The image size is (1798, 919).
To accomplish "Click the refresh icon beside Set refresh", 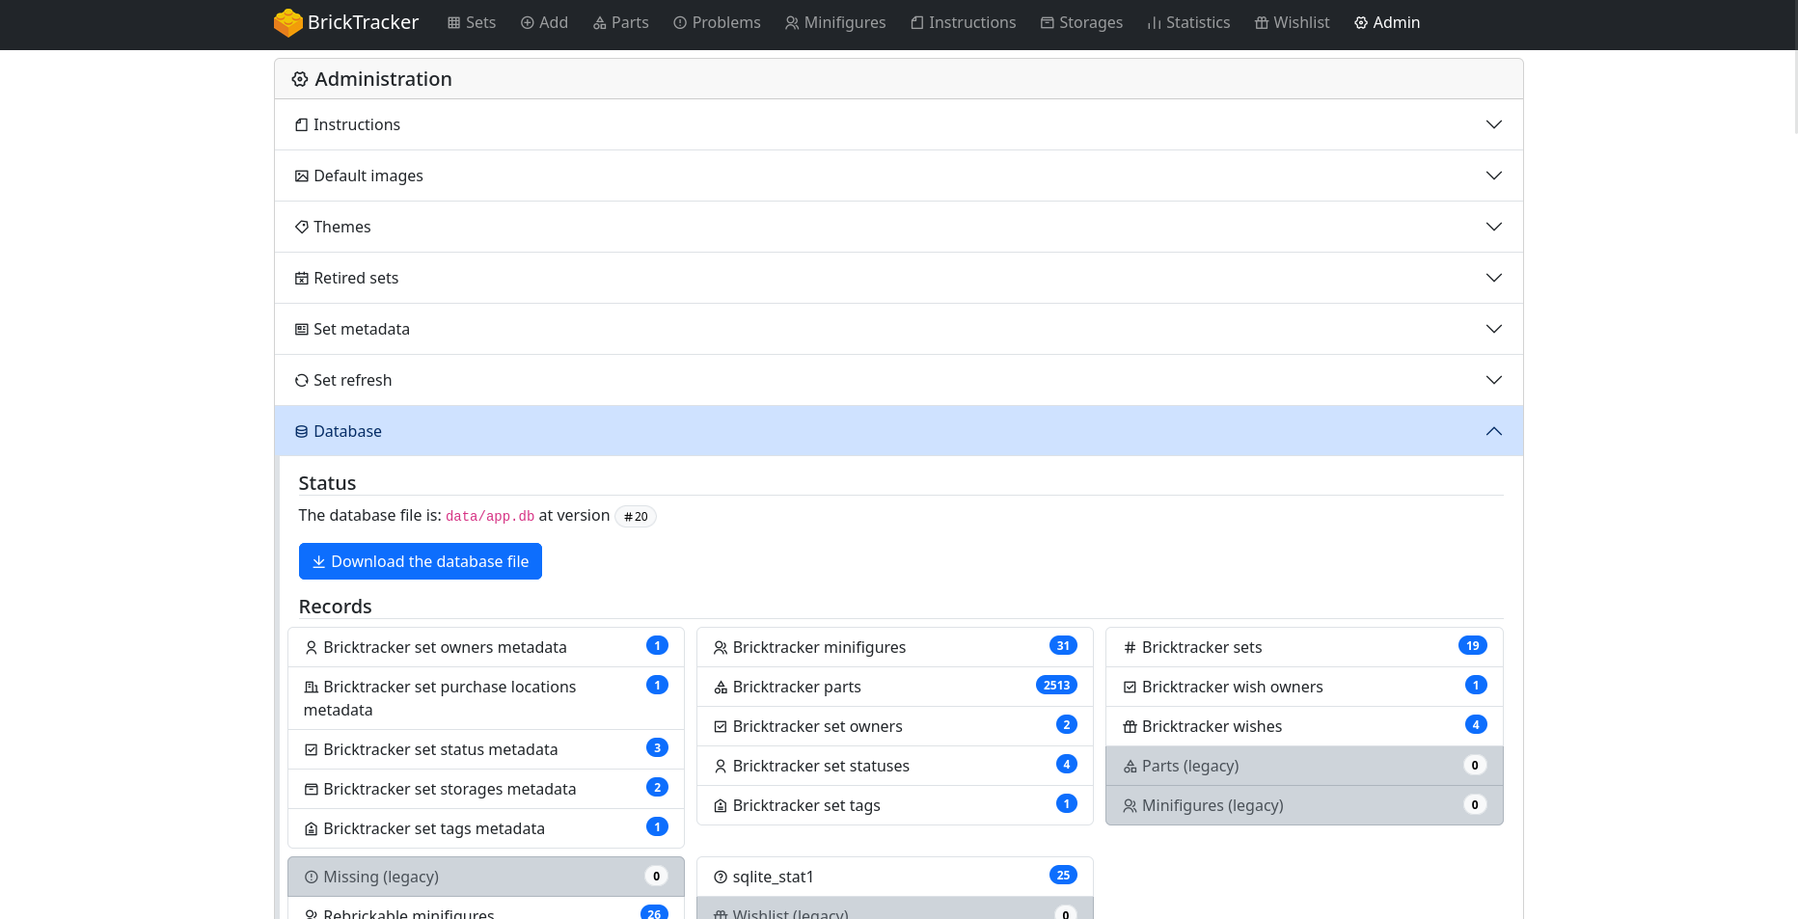I will (302, 381).
